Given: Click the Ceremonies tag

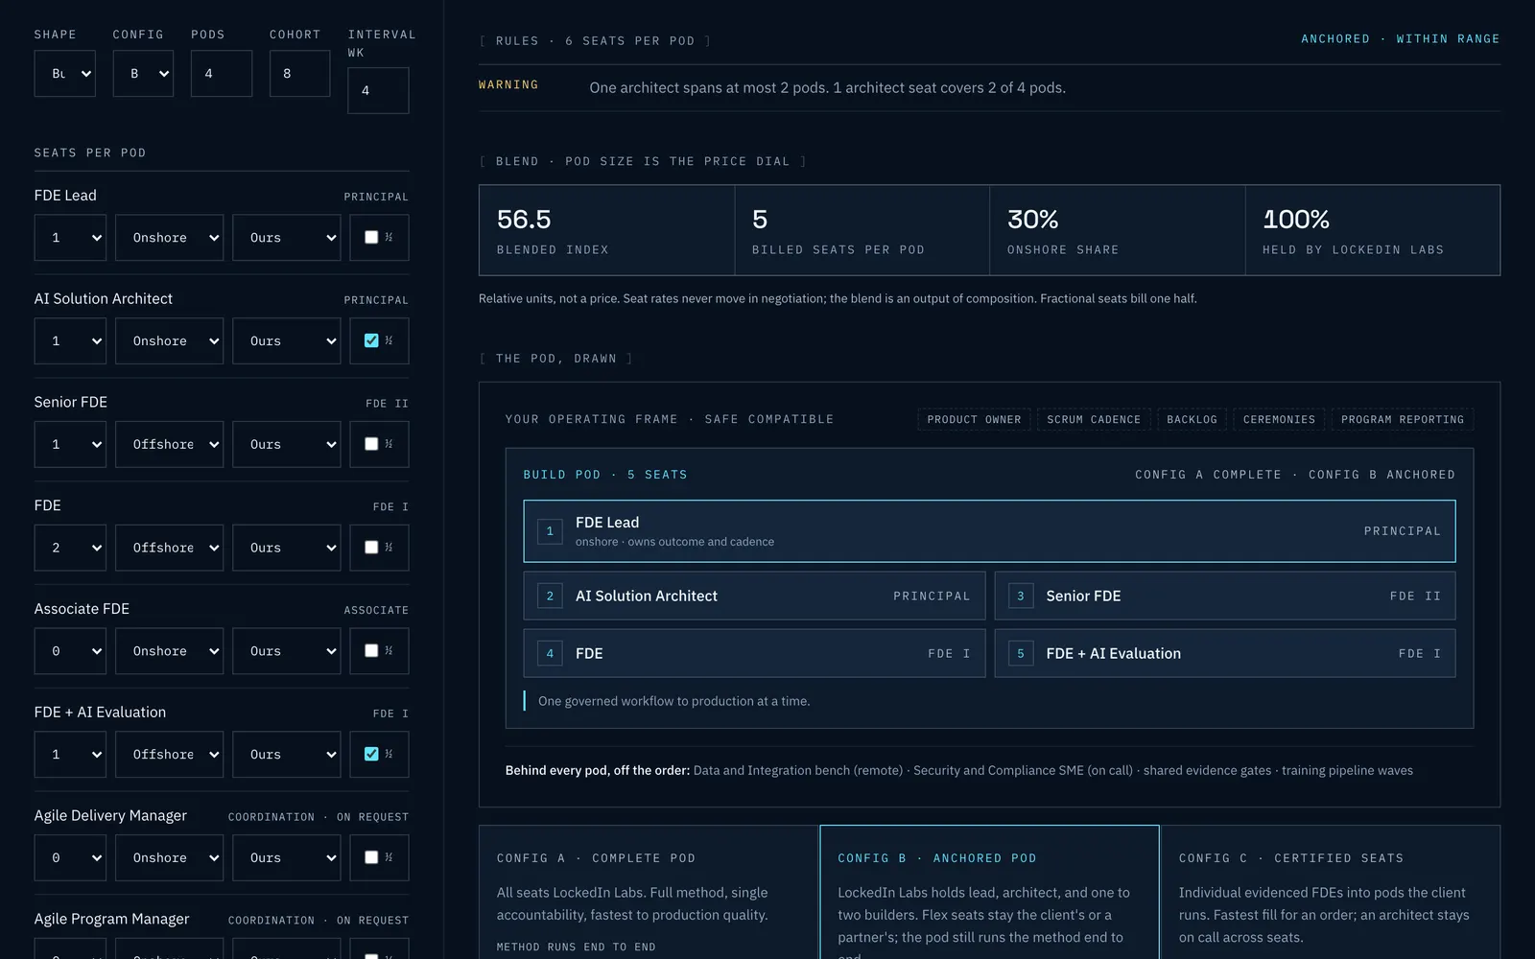Looking at the screenshot, I should 1279,419.
